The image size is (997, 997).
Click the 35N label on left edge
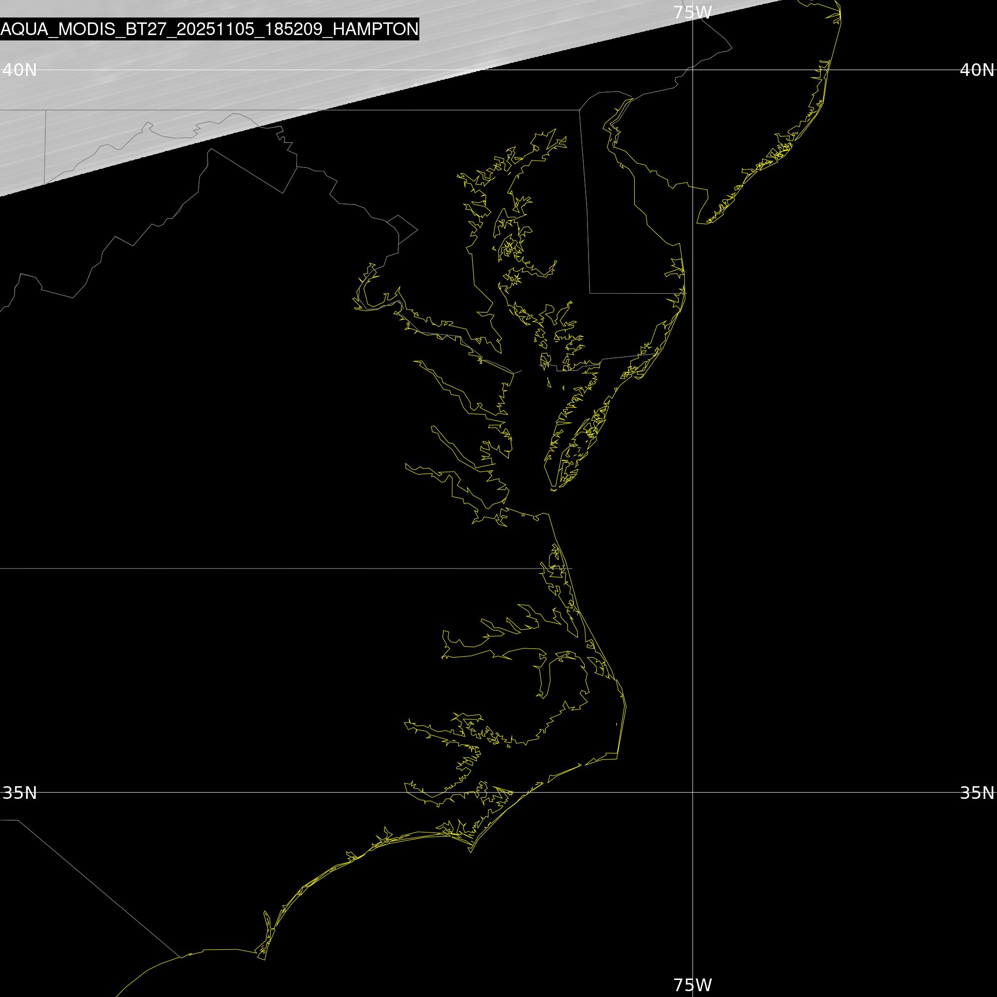pos(19,793)
